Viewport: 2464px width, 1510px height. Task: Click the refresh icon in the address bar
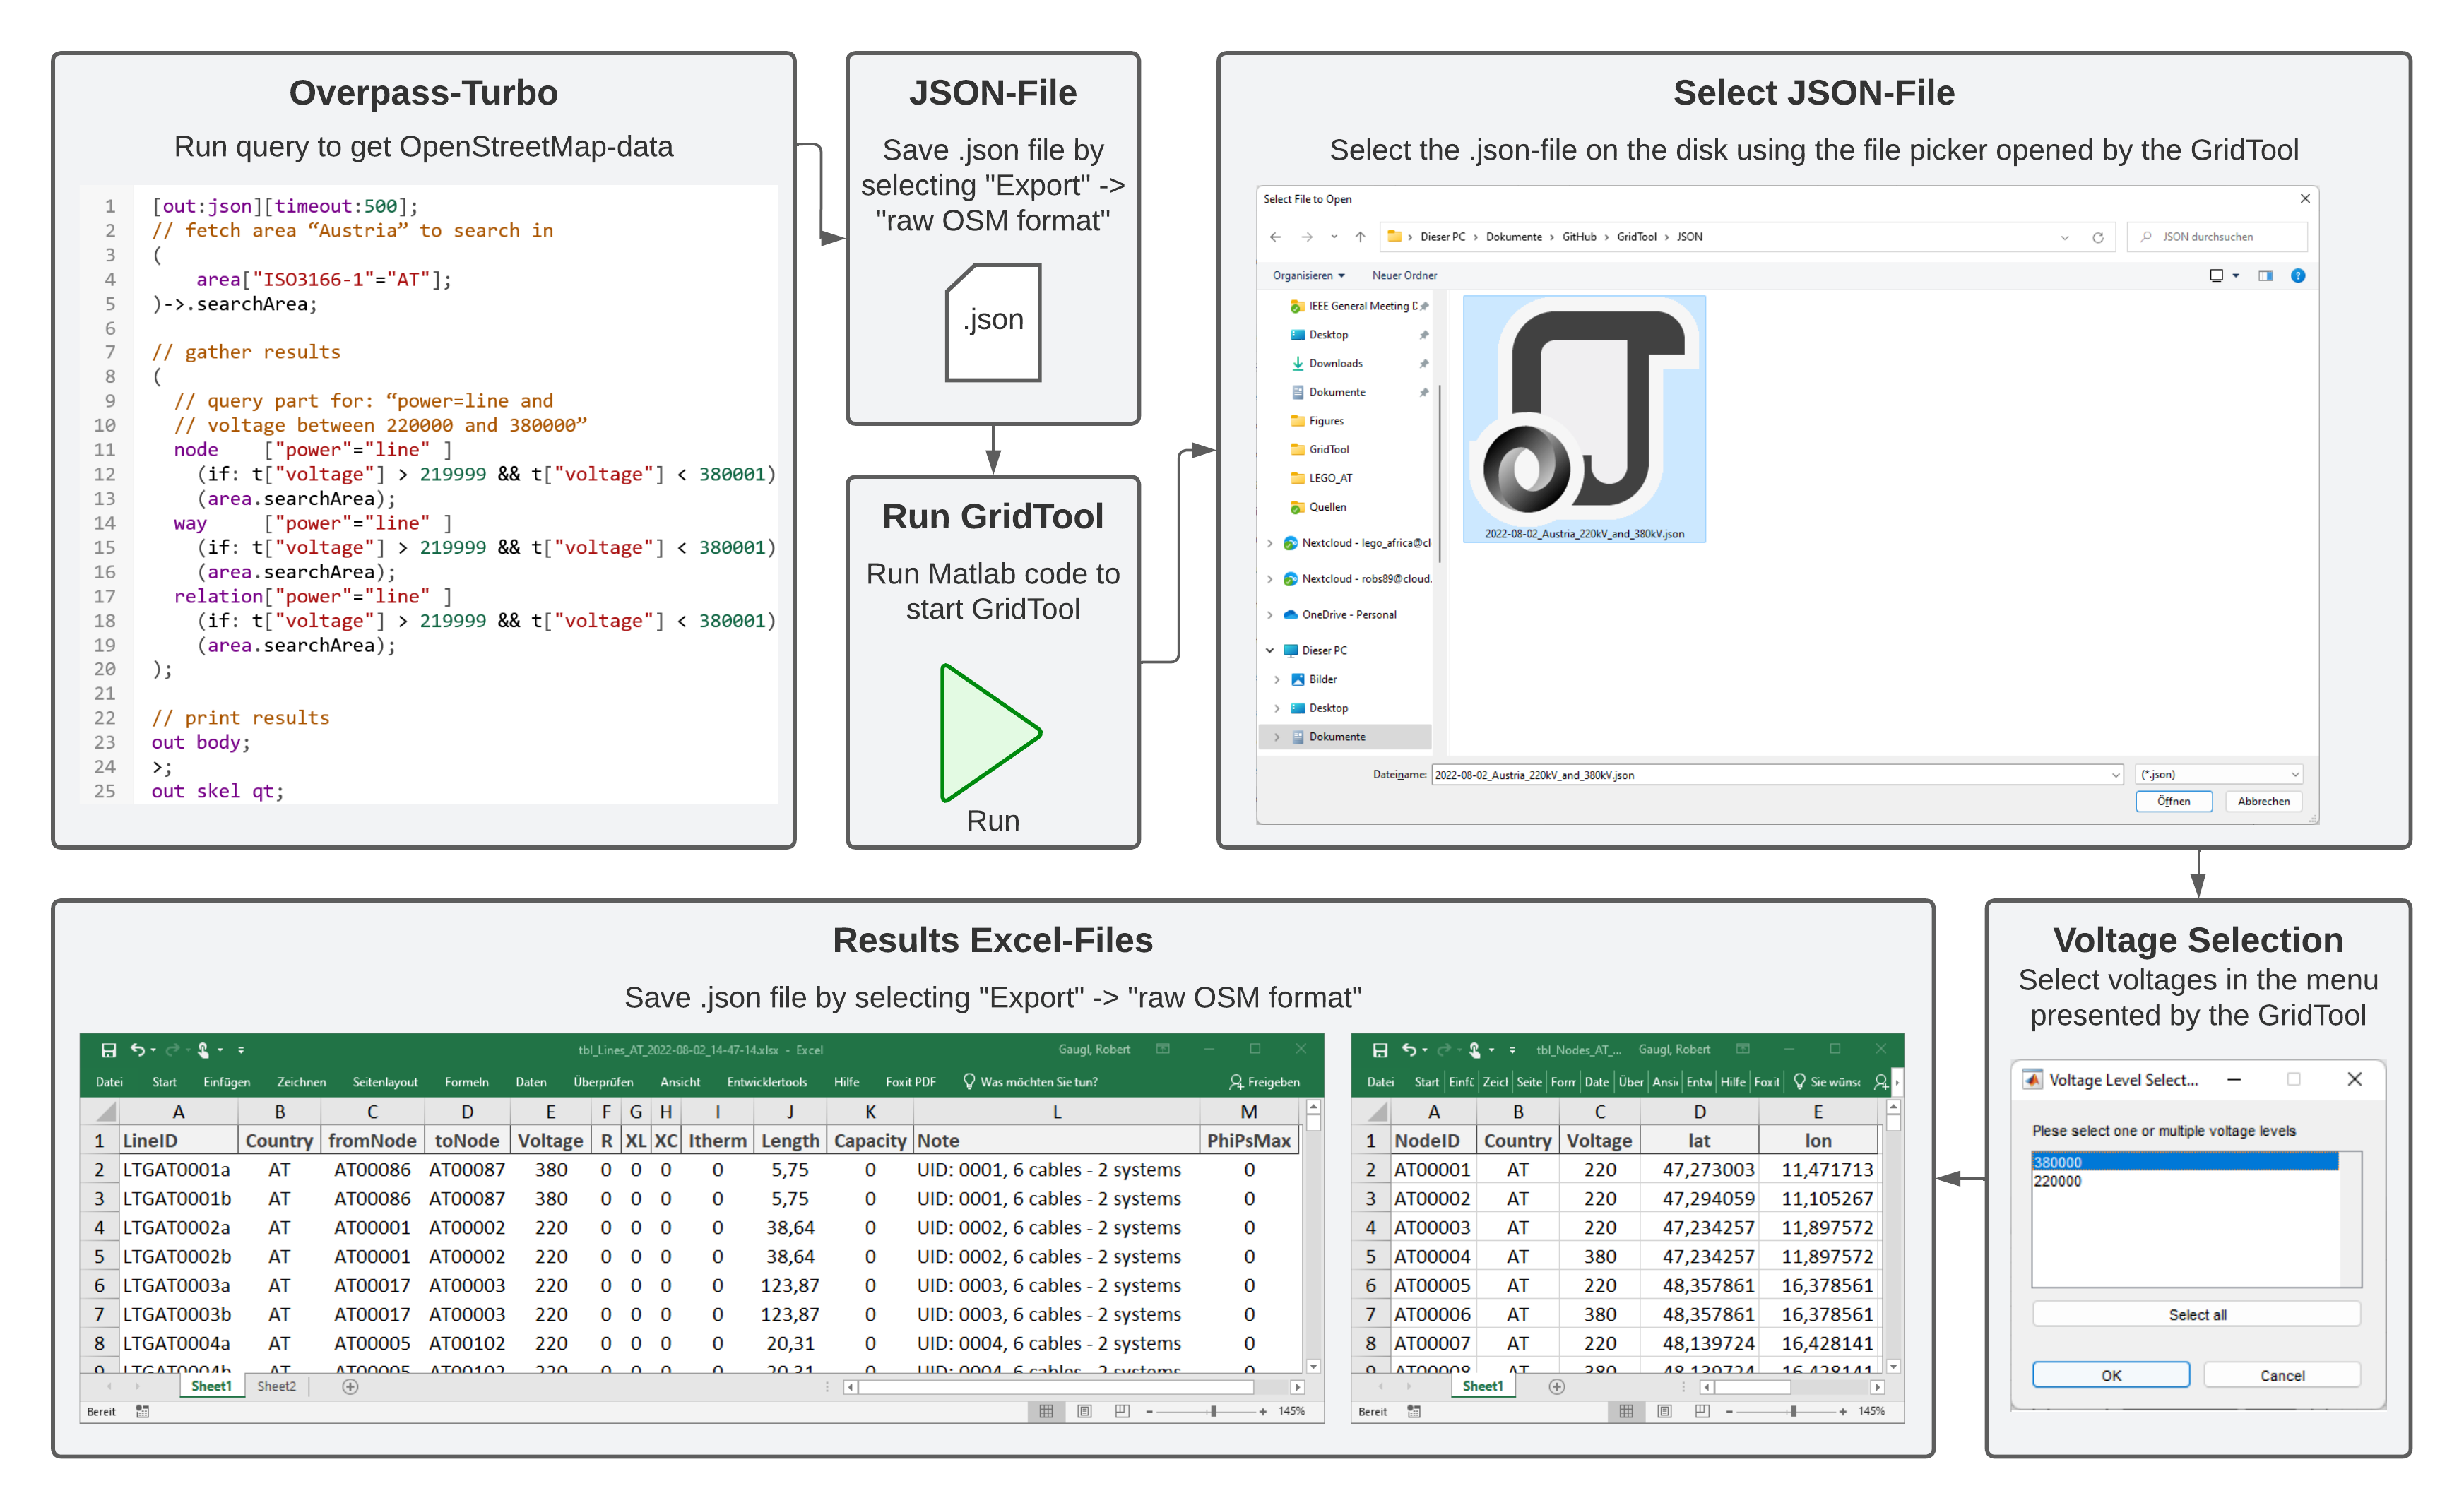(x=2097, y=237)
